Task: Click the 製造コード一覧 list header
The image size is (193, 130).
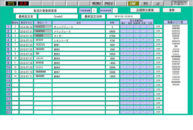Action: pyautogui.click(x=176, y=22)
